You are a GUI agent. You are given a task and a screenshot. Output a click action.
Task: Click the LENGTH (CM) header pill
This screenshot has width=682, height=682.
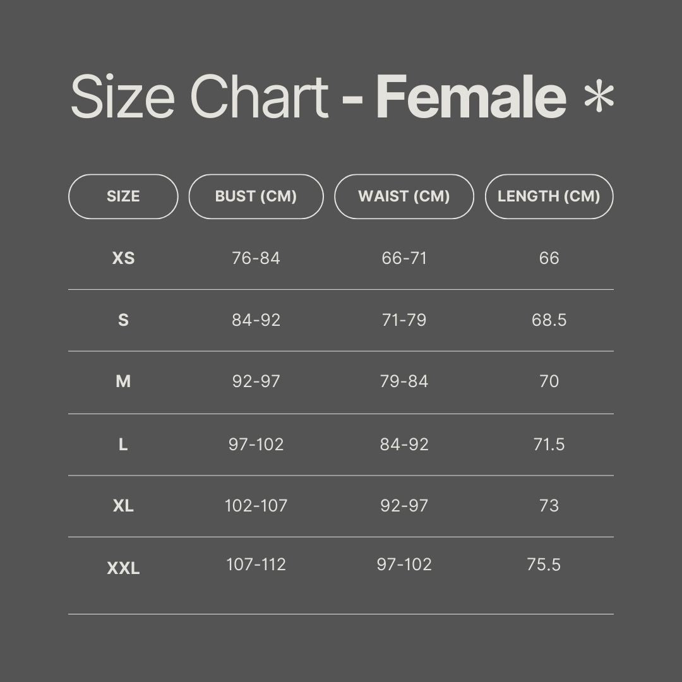(549, 196)
